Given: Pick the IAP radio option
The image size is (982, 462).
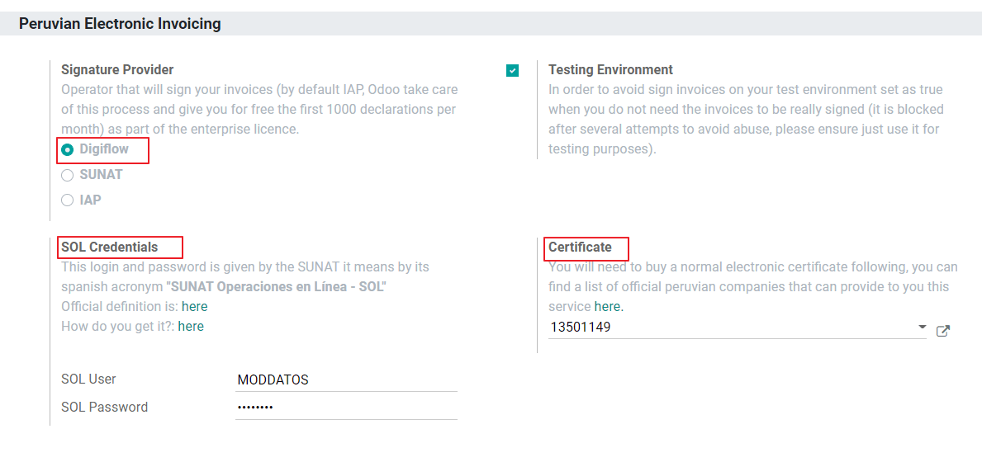Looking at the screenshot, I should tap(68, 200).
